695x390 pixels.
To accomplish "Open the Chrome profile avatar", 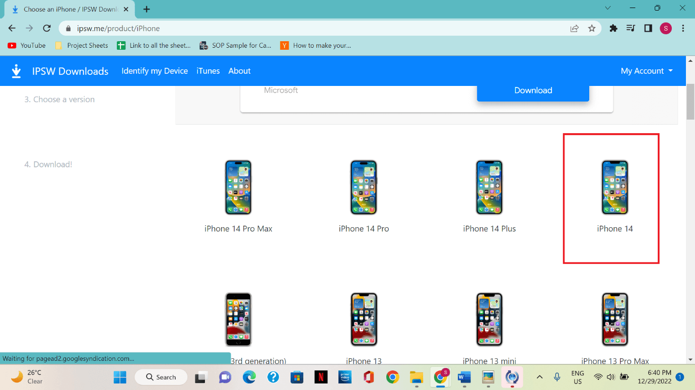I will click(666, 28).
